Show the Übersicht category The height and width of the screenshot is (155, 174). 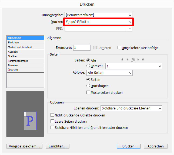[x=25, y=70]
